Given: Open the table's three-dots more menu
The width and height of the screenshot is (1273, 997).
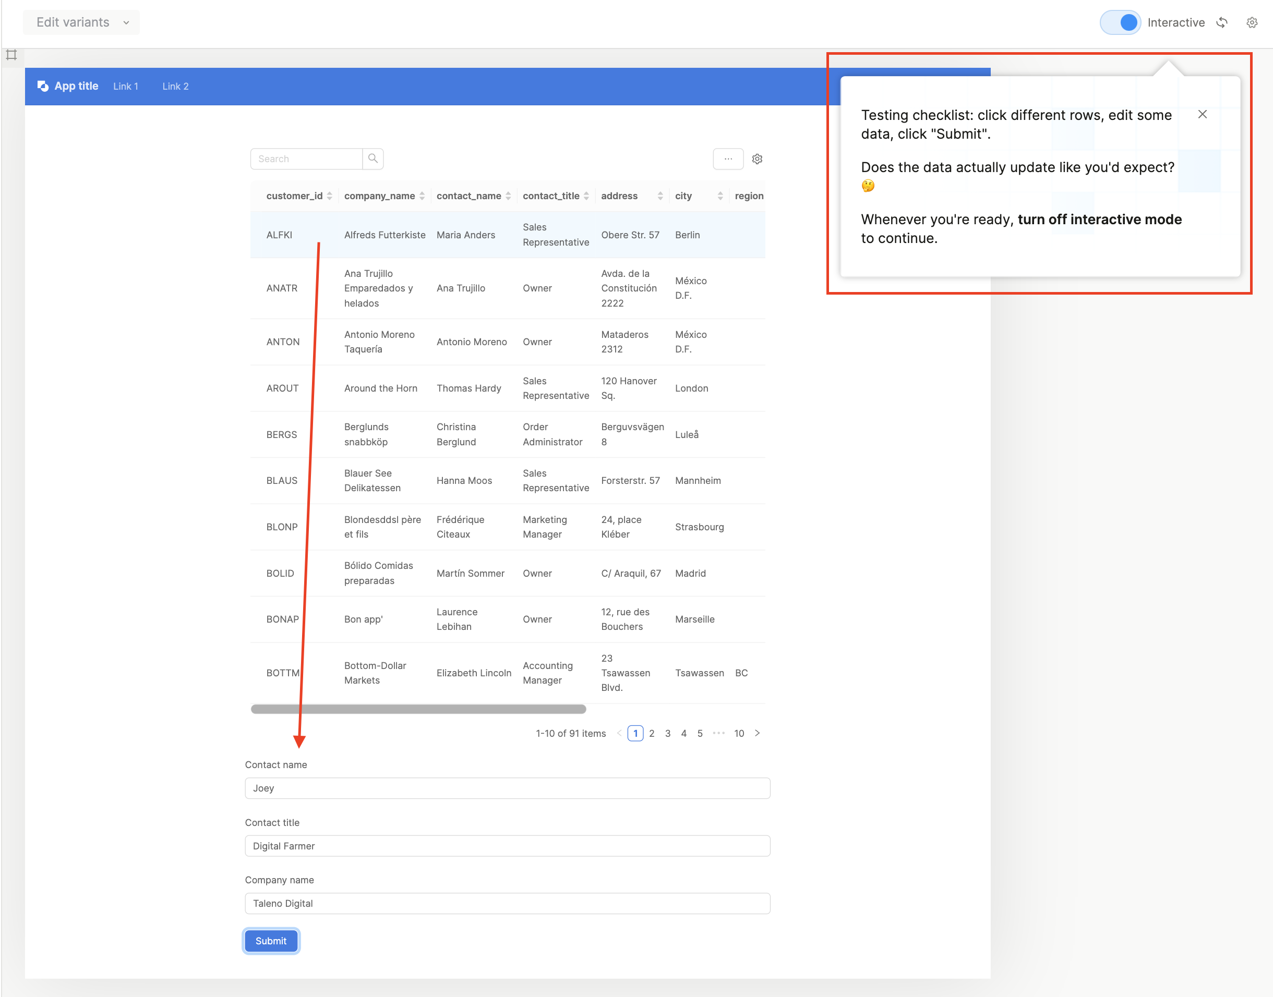Looking at the screenshot, I should pyautogui.click(x=728, y=159).
